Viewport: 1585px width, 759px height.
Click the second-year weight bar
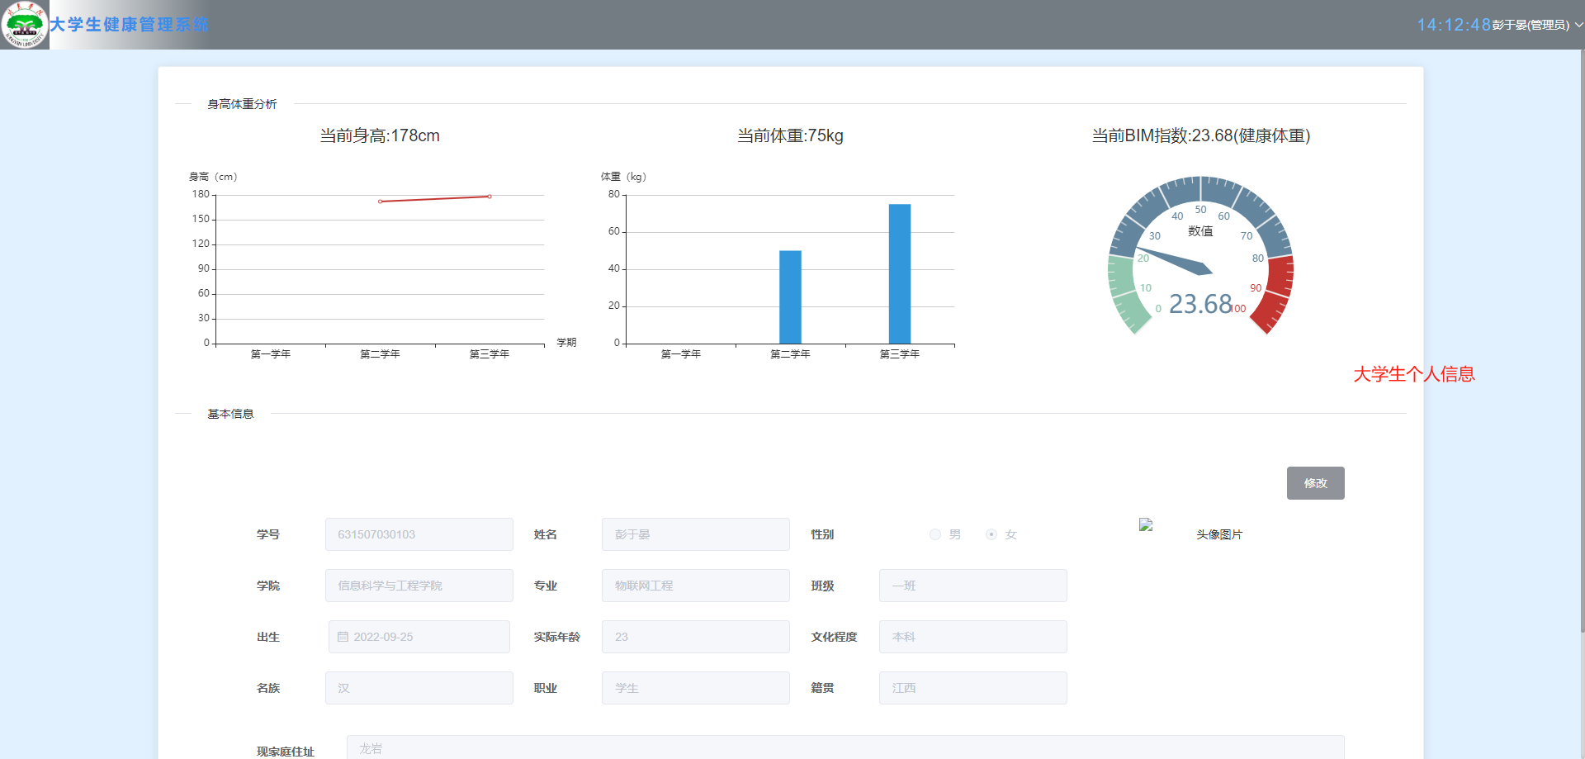point(790,296)
